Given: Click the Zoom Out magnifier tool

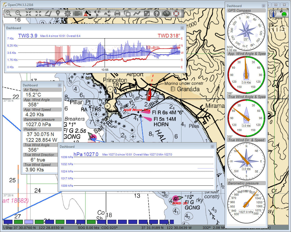Looking at the screenshot, I should pyautogui.click(x=18, y=14).
